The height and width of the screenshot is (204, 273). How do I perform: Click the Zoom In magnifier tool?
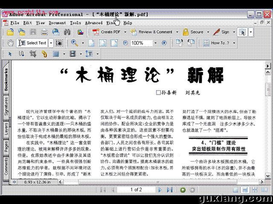tap(75, 43)
